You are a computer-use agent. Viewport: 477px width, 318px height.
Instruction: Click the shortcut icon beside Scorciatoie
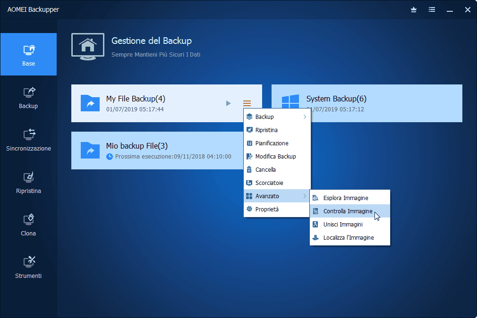[x=249, y=183]
